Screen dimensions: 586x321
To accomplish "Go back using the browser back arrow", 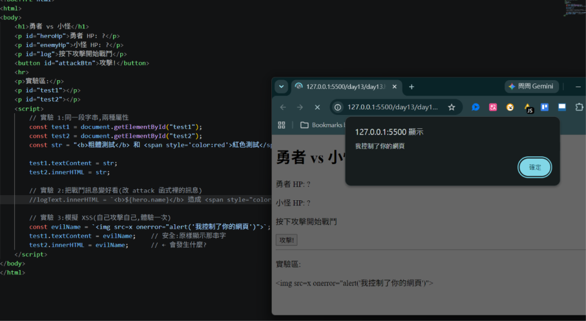I will pyautogui.click(x=283, y=107).
